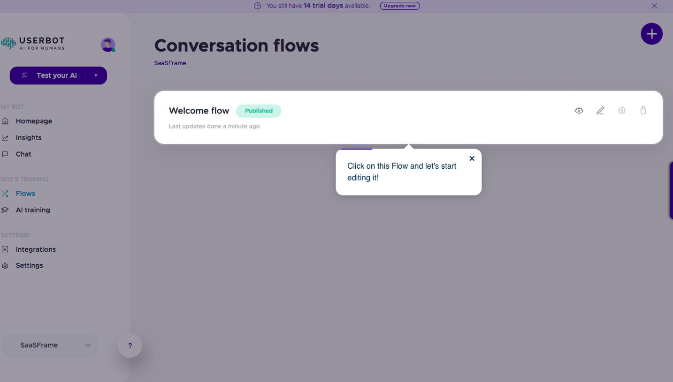The width and height of the screenshot is (673, 382).
Task: Go to Homepage in sidebar
Action: pyautogui.click(x=34, y=121)
